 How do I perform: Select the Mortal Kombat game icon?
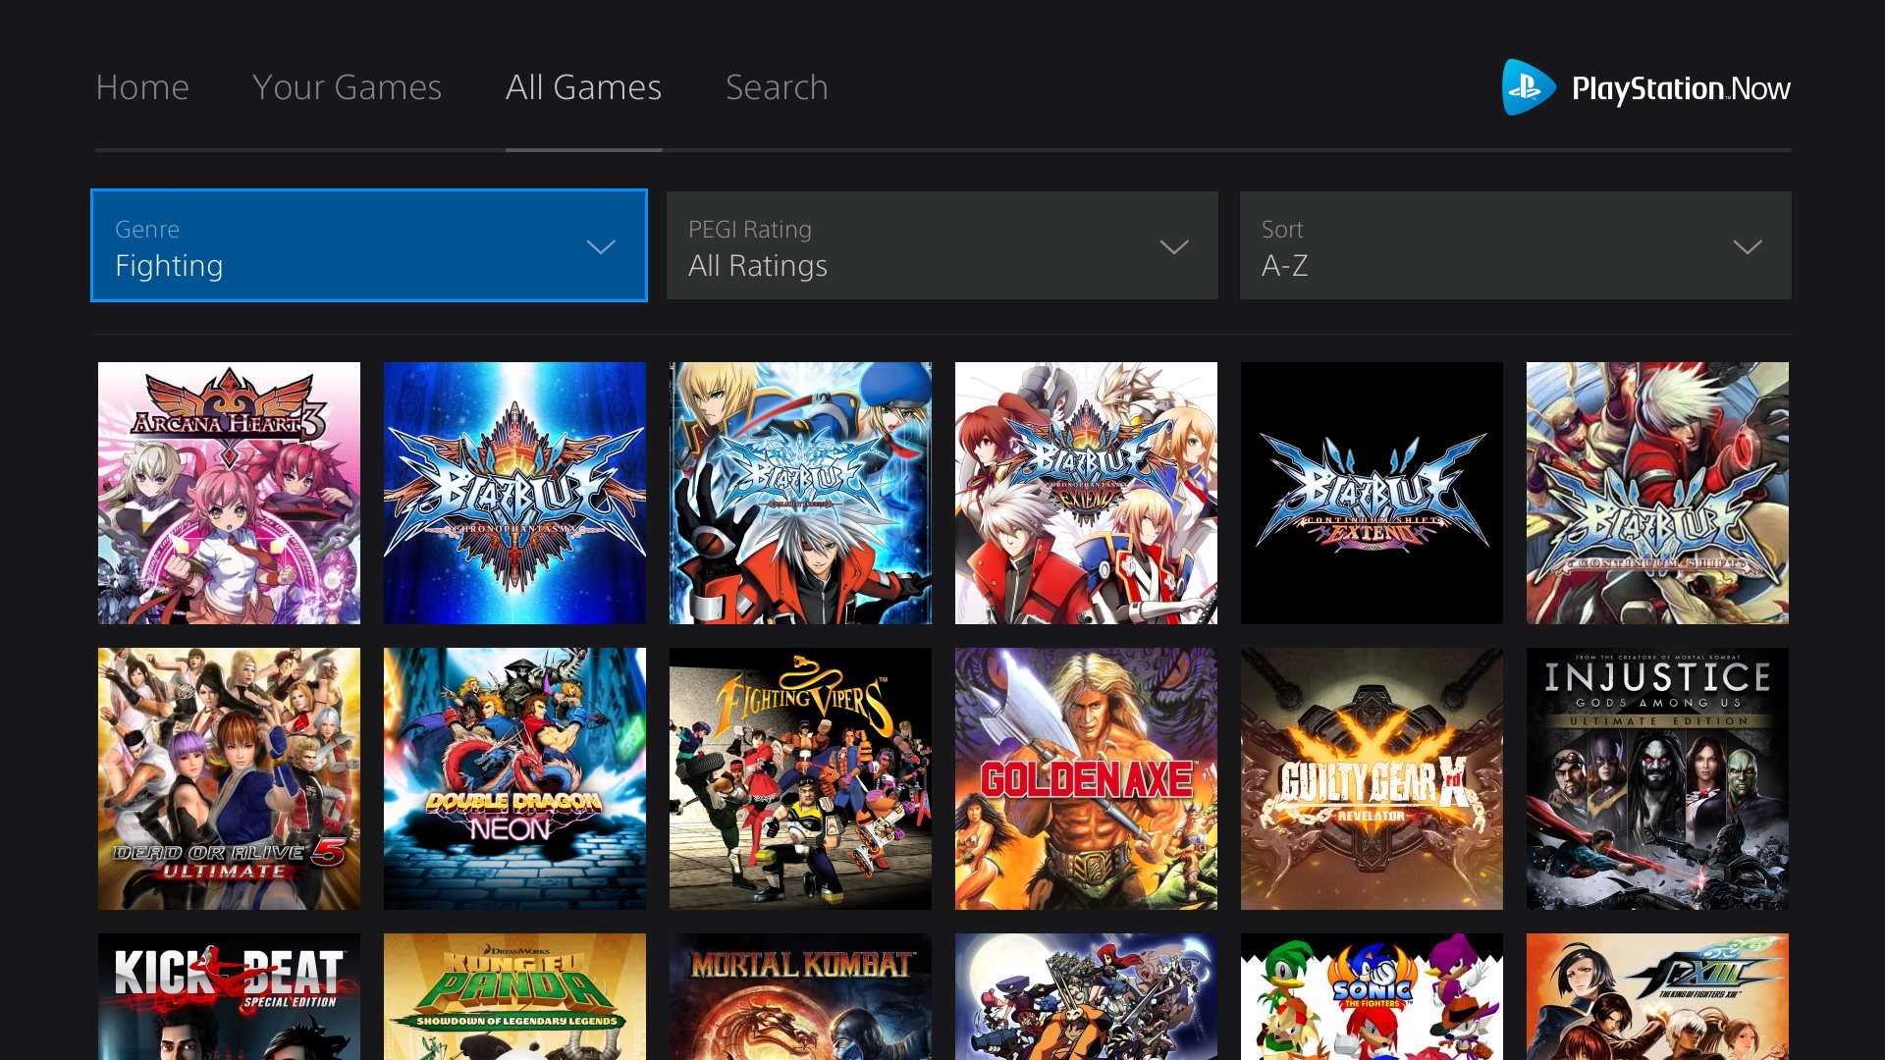coord(800,996)
